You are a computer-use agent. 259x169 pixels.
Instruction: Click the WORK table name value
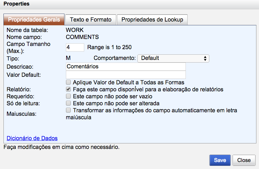(x=75, y=30)
